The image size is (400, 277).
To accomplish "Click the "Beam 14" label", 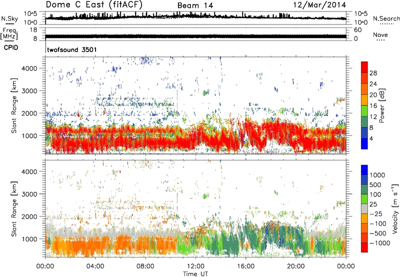I will [195, 5].
